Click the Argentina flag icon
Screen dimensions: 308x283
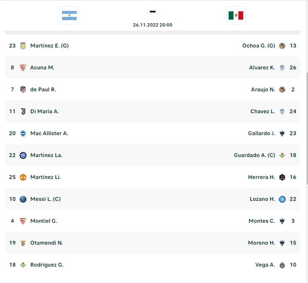tap(69, 15)
